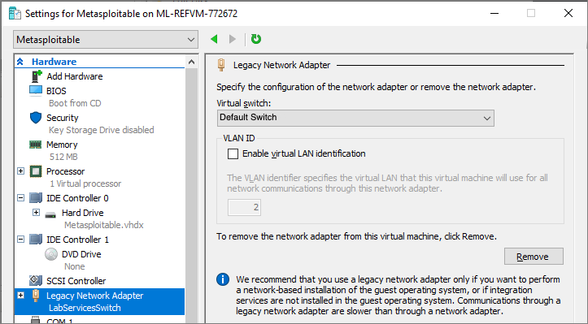
Task: Select the DVD Drive disc icon
Action: [51, 254]
